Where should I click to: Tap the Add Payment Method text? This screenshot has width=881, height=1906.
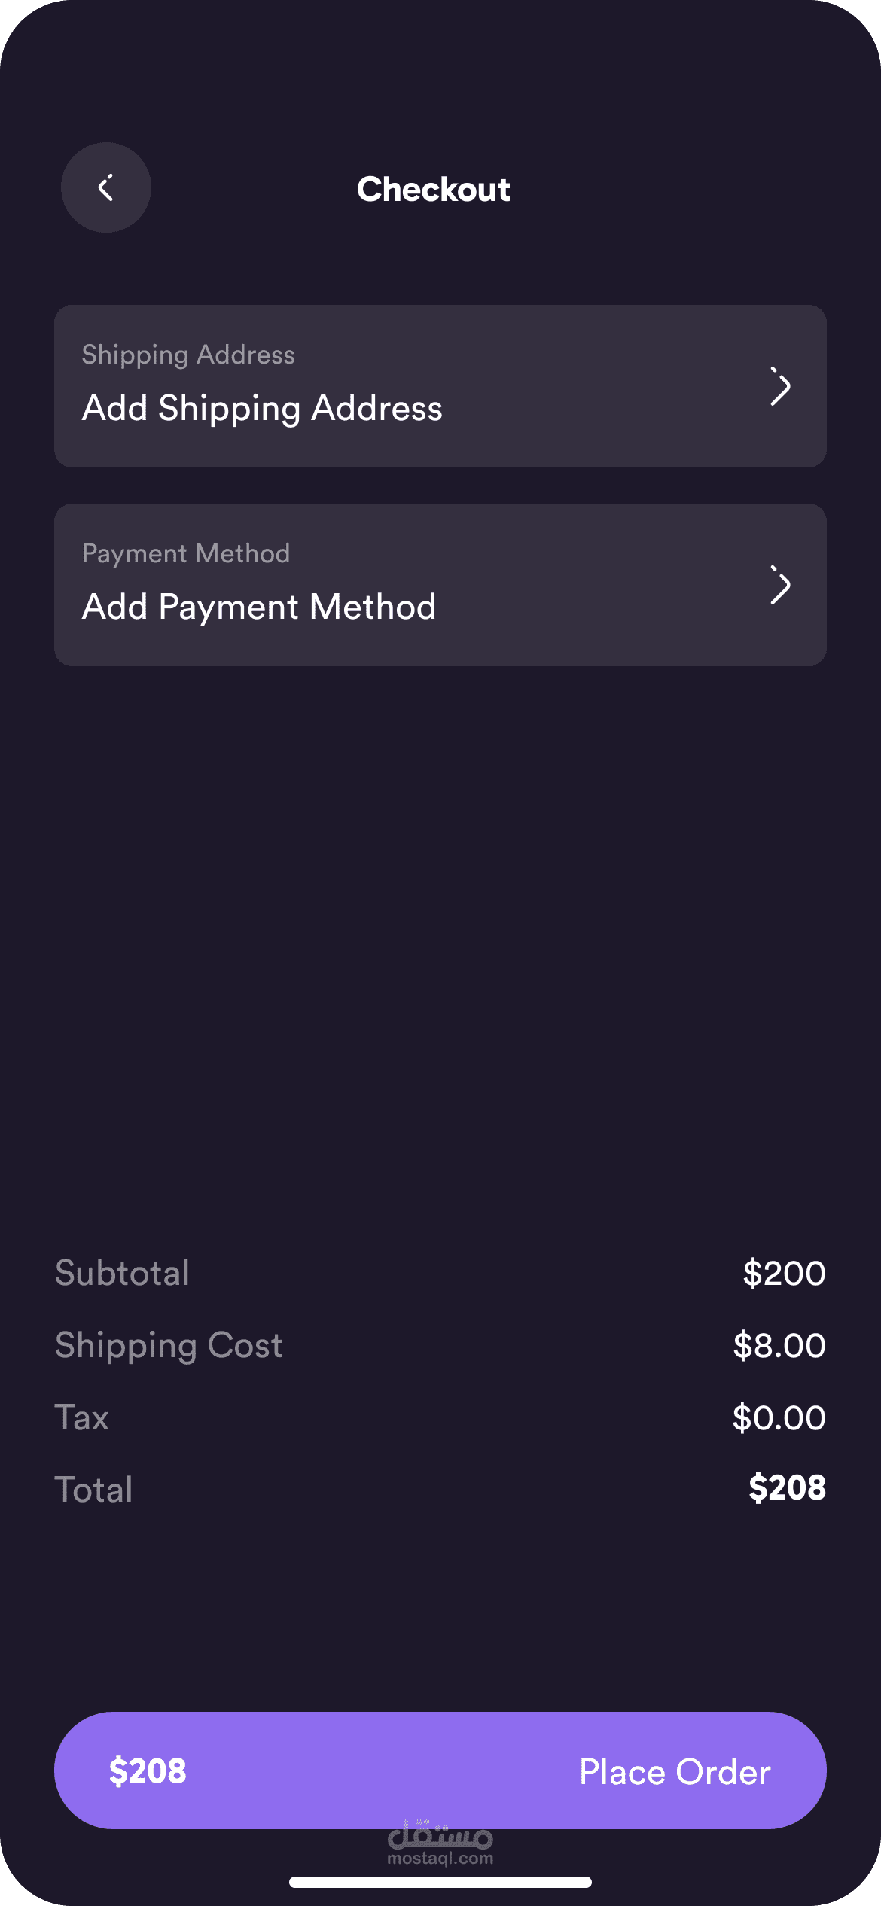259,607
